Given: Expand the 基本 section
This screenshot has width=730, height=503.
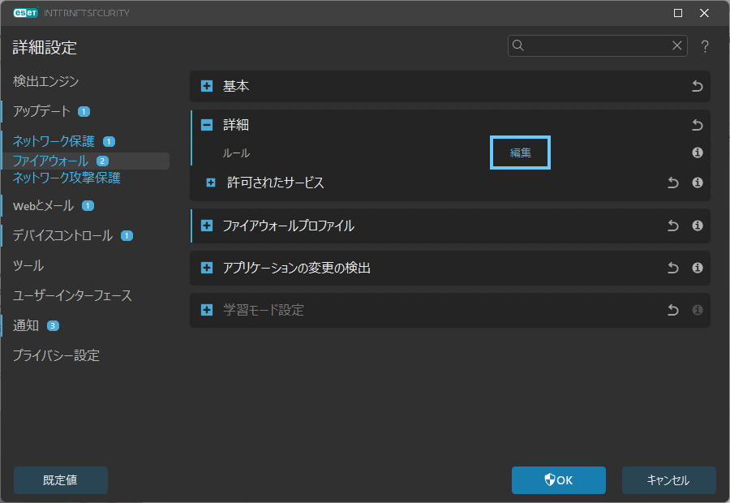Looking at the screenshot, I should 207,86.
